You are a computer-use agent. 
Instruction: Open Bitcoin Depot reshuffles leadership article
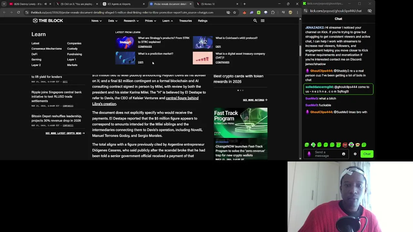(56, 118)
